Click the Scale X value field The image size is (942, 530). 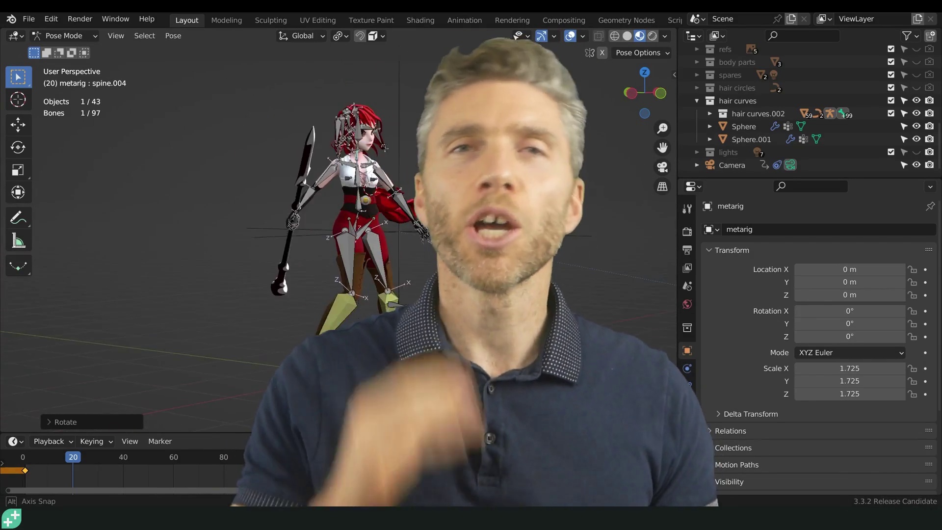pos(850,369)
